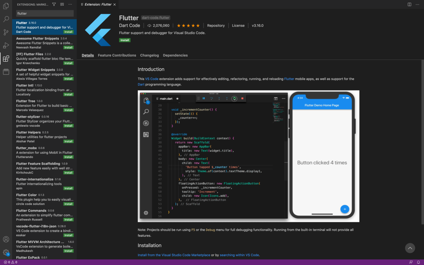The image size is (424, 265).
Task: Click the large Flutter logo
Action: pos(98,30)
